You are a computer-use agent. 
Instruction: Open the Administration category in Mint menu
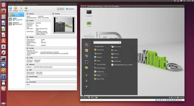pyautogui.click(x=100, y=68)
